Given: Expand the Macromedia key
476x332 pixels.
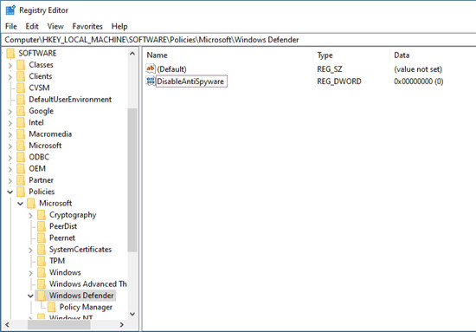Looking at the screenshot, I should coord(10,134).
